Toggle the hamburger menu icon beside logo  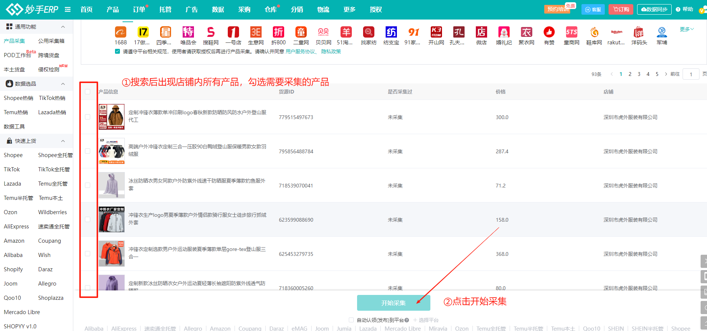coord(68,9)
